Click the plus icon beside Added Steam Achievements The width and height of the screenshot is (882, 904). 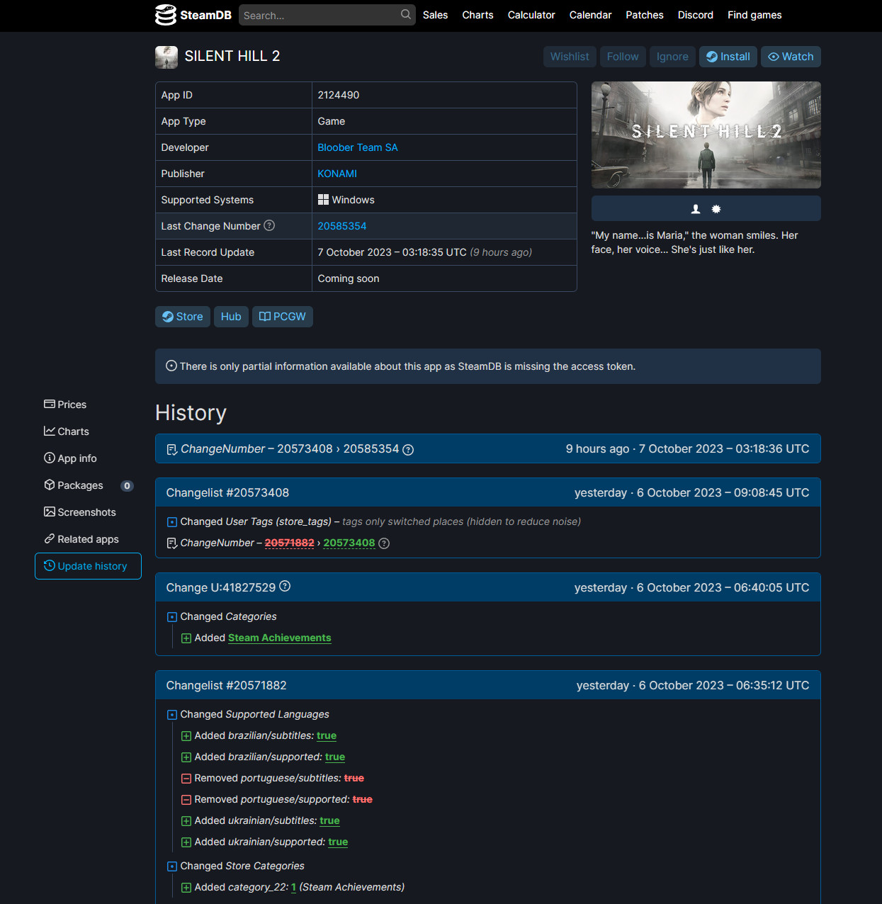click(186, 638)
